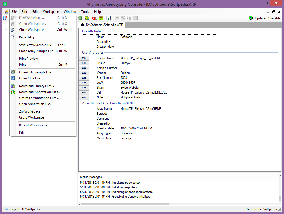284x214 pixels.
Task: Click the User Profile: Softpedia status text
Action: [261, 209]
